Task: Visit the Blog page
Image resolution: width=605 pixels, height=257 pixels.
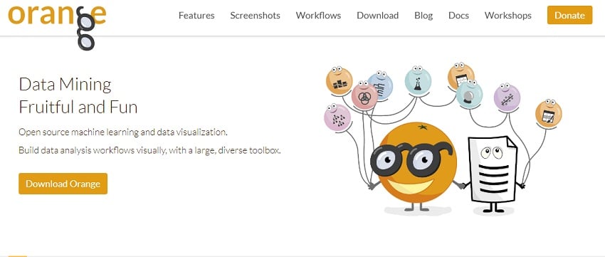Action: pos(423,16)
